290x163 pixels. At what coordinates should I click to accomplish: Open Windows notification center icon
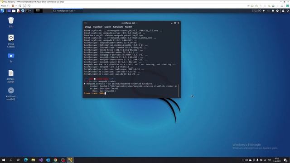(285, 160)
